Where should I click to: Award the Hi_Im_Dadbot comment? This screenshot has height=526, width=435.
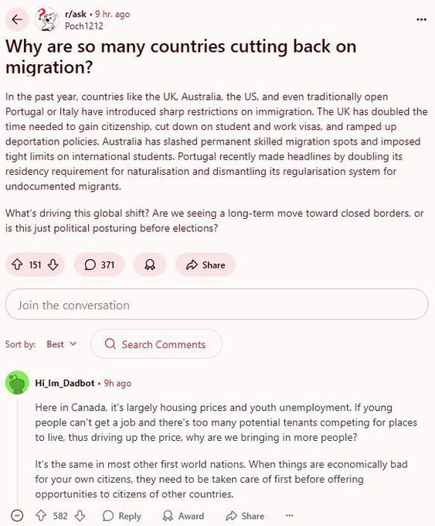[x=183, y=516]
